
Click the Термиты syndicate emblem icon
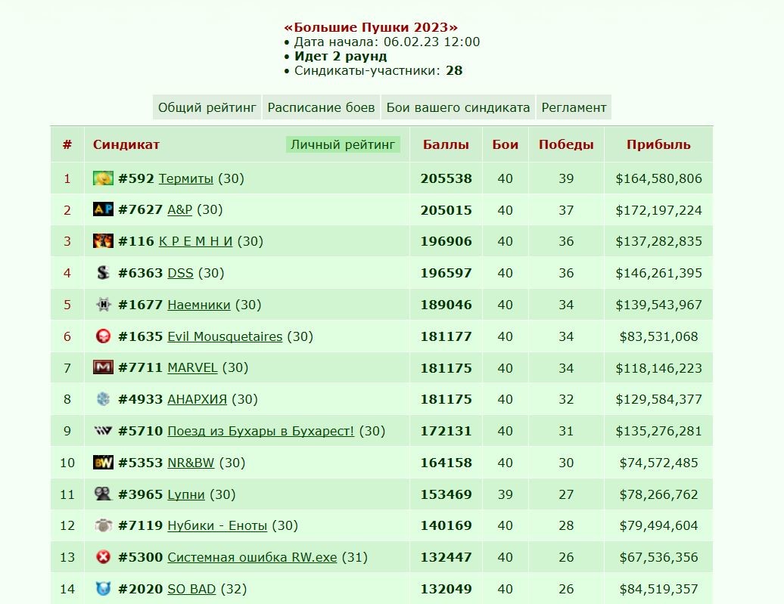click(103, 178)
